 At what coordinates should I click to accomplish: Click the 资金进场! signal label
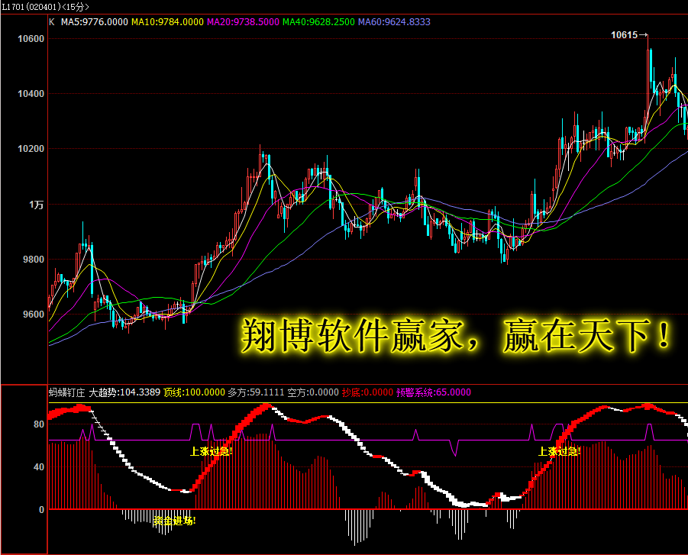pyautogui.click(x=175, y=521)
